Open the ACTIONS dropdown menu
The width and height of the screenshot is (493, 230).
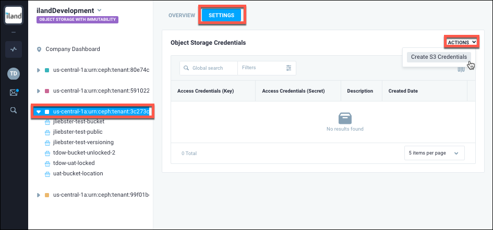461,42
